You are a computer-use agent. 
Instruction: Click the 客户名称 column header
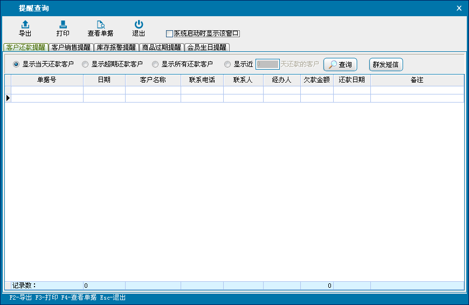153,80
